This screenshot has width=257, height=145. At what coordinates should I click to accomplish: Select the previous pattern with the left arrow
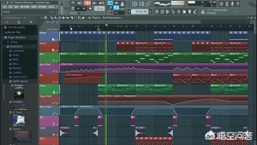click(x=129, y=12)
